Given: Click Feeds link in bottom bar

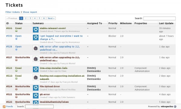Looking at the screenshot, I should pyautogui.click(x=10, y=107).
